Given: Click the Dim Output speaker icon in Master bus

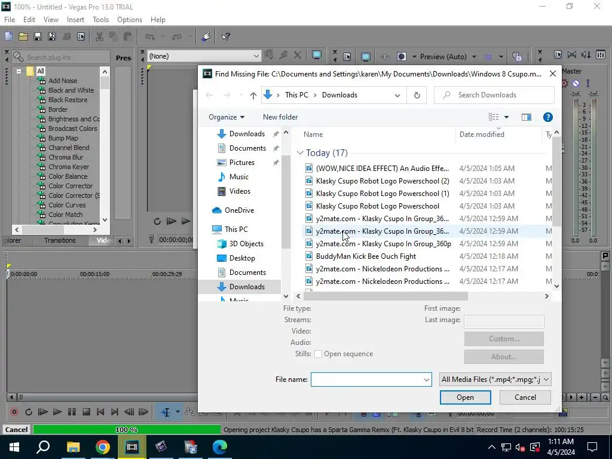Looking at the screenshot, I should click(x=586, y=54).
